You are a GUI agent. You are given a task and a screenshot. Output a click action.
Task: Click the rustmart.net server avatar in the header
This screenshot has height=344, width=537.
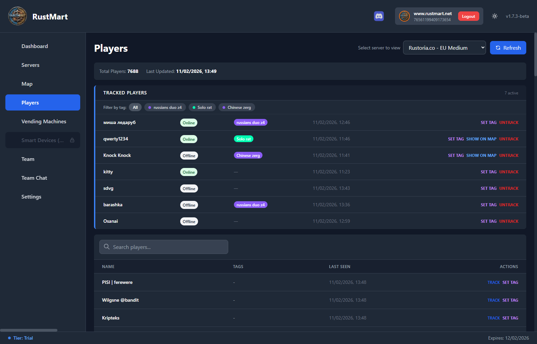404,16
